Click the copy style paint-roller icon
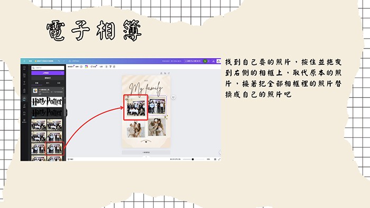Image resolution: width=370 pixels, height=208 pixels. pyautogui.click(x=110, y=67)
